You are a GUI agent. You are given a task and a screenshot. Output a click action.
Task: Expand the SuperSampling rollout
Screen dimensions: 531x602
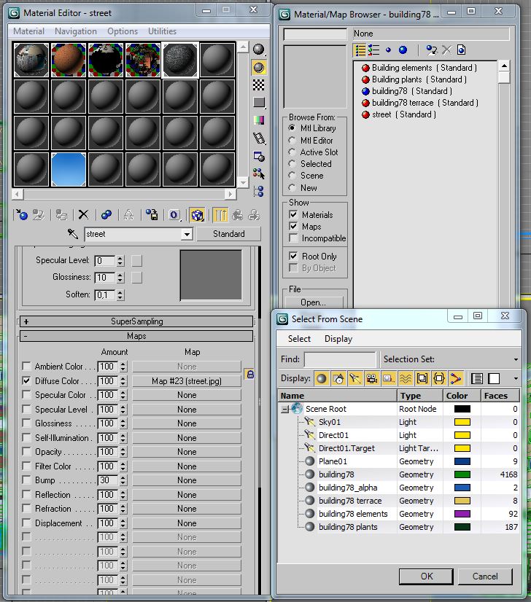pyautogui.click(x=136, y=321)
